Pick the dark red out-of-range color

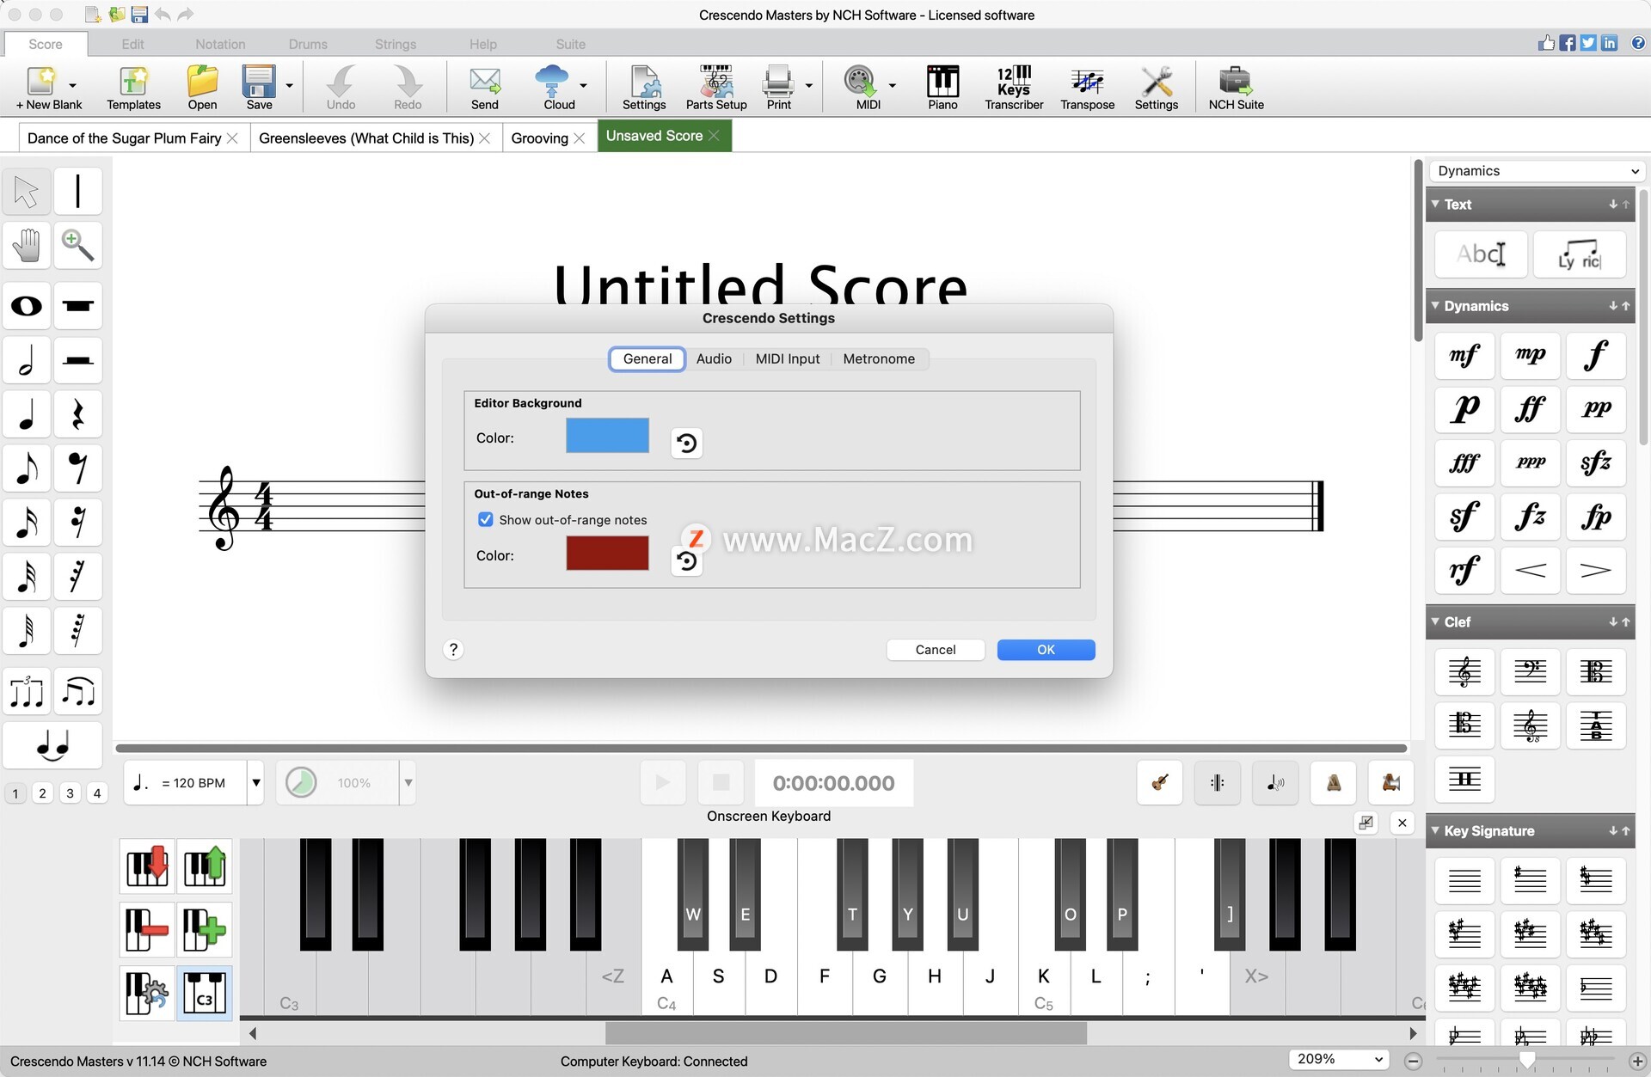point(607,554)
